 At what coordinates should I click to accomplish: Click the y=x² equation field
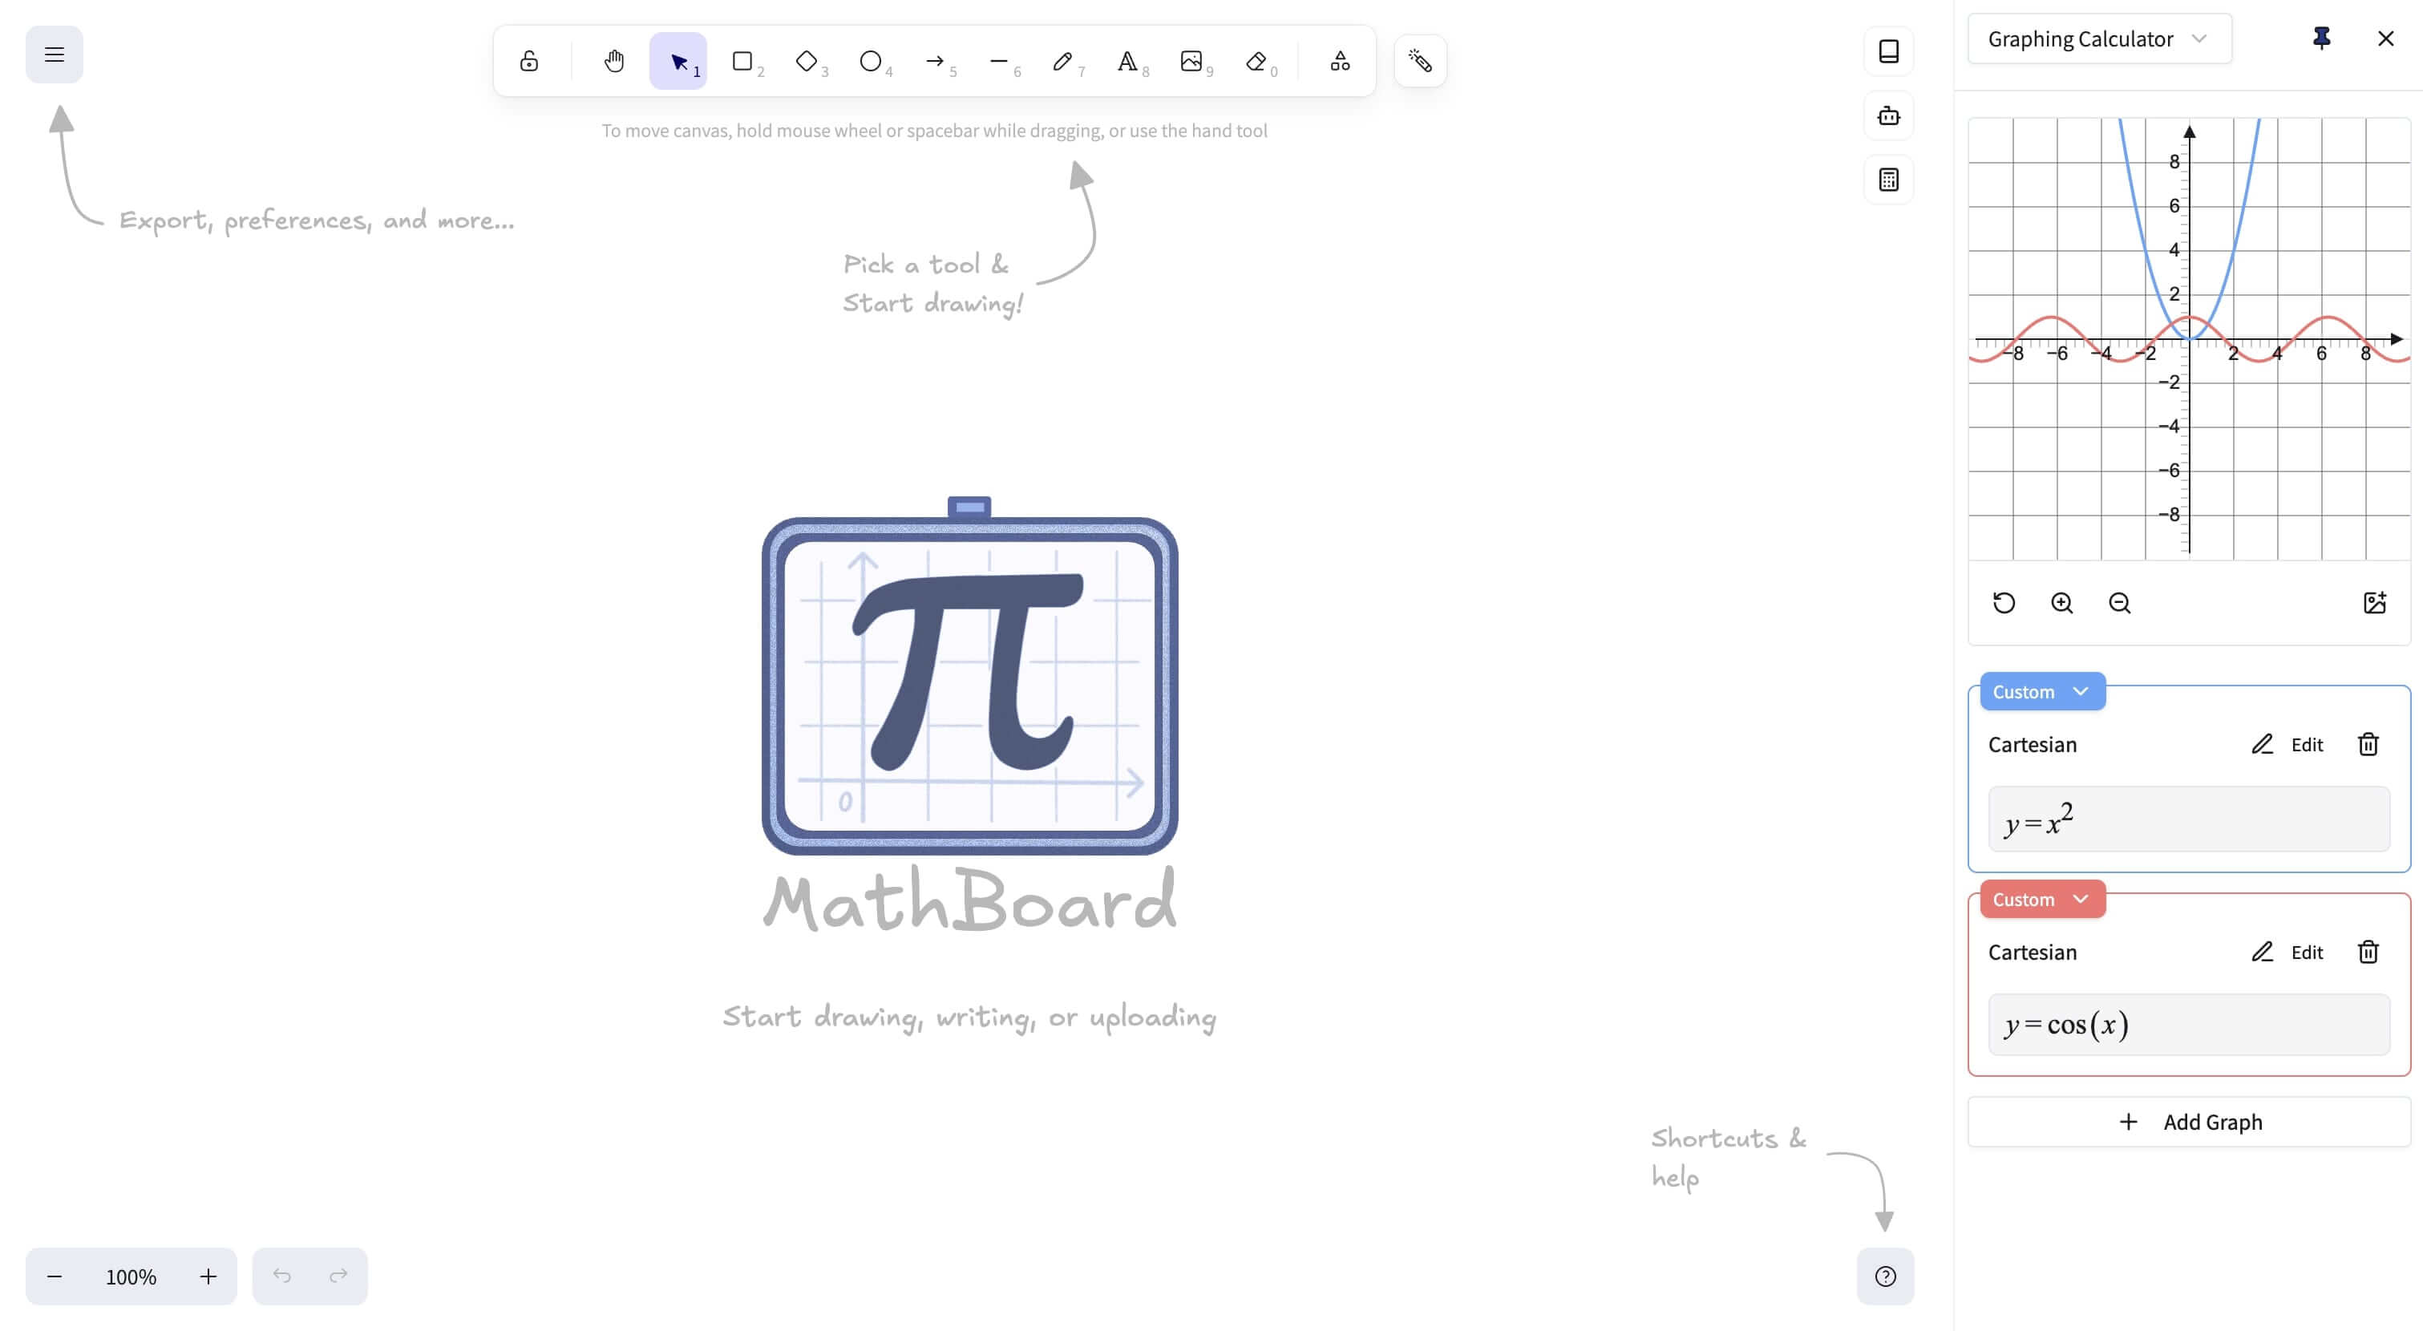(2189, 819)
